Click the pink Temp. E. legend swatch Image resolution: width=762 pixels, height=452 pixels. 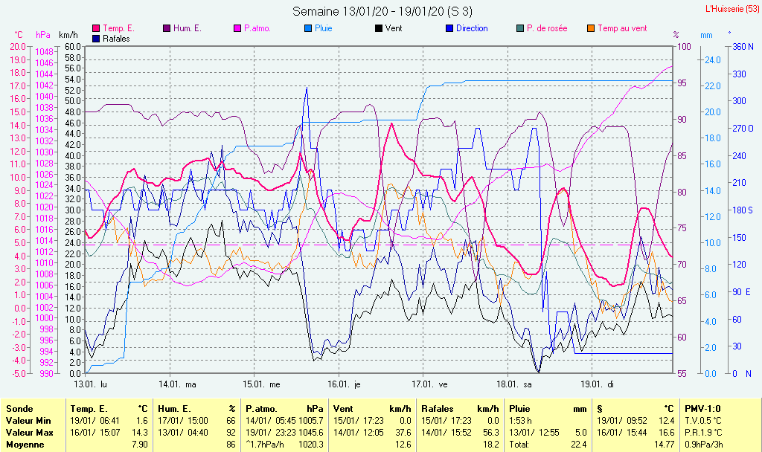96,29
